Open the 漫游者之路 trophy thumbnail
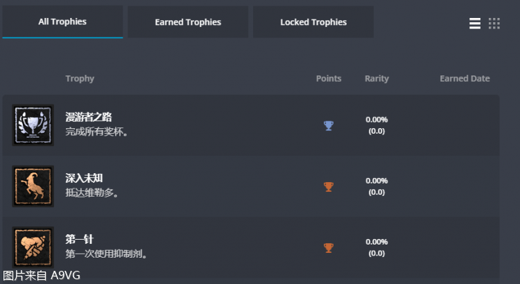Image resolution: width=520 pixels, height=284 pixels. 33,125
